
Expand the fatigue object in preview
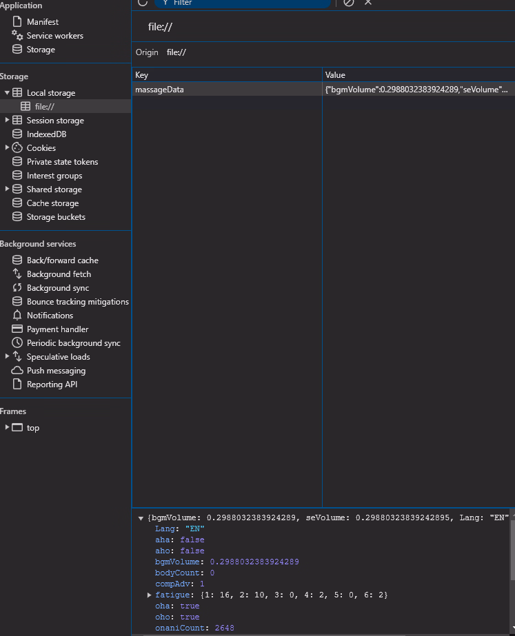tap(150, 595)
